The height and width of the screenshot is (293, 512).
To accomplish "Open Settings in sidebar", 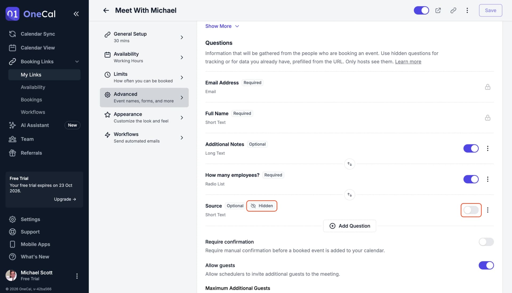I will (30, 220).
